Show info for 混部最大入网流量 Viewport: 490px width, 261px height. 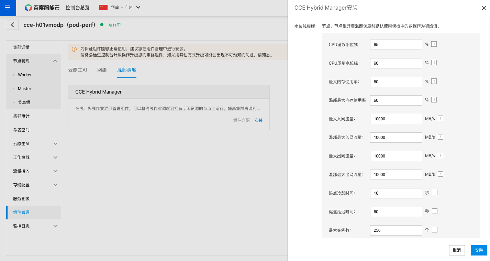(441, 137)
